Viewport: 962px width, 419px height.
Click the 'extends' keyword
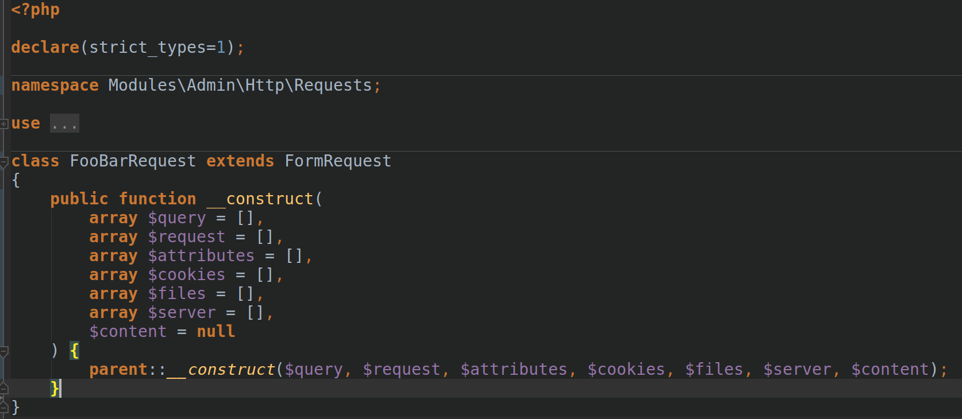[240, 161]
